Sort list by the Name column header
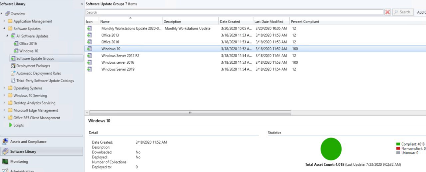 [130, 21]
